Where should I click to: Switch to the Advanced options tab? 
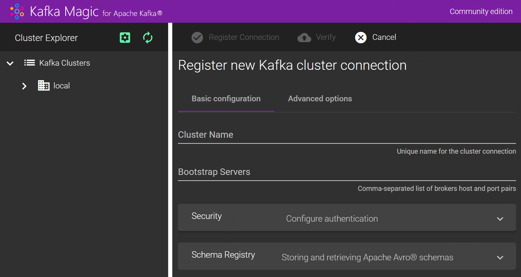[320, 99]
